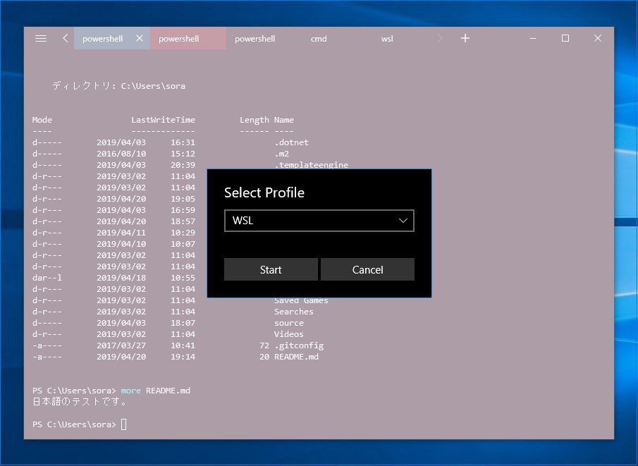The width and height of the screenshot is (638, 466).
Task: Switch to the wsl tab
Action: click(x=387, y=39)
